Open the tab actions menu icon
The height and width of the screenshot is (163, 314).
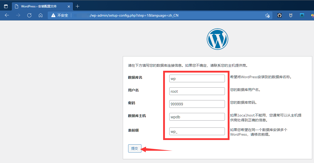[6, 6]
